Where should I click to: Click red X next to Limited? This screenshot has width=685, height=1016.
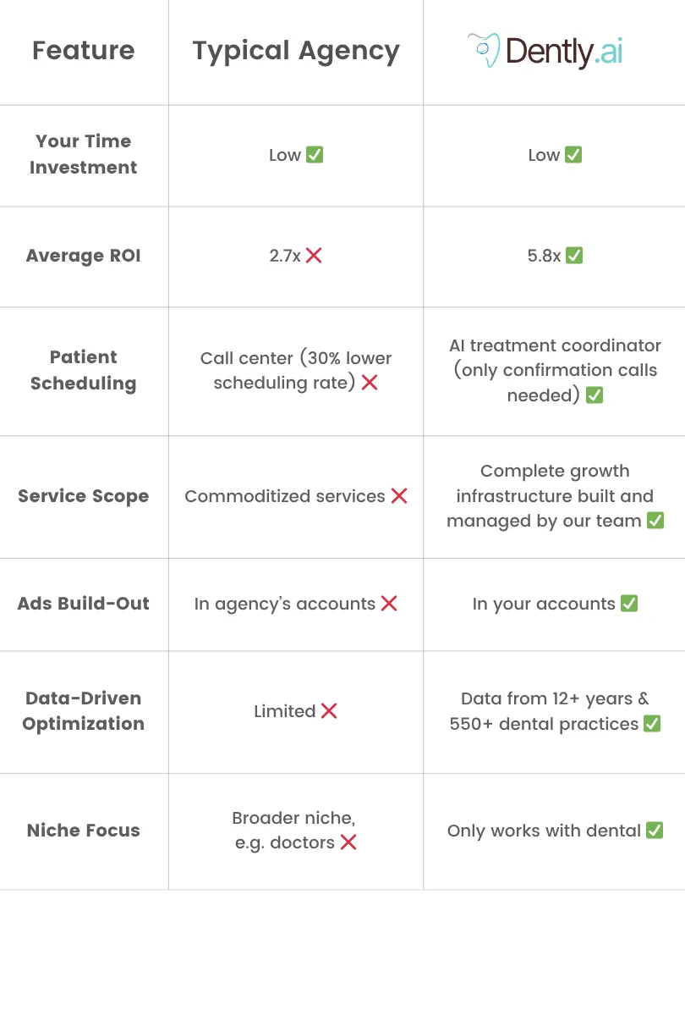pyautogui.click(x=329, y=711)
